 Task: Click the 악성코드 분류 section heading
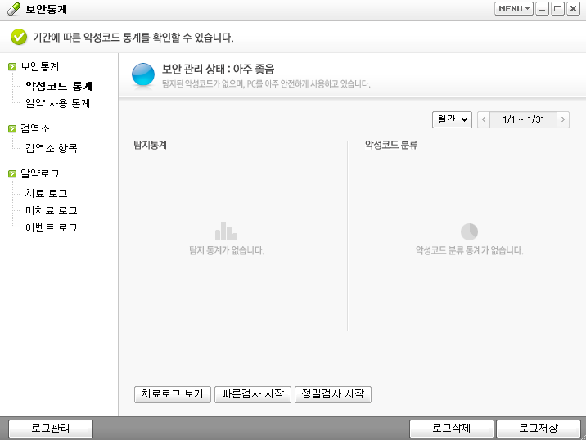pos(391,145)
